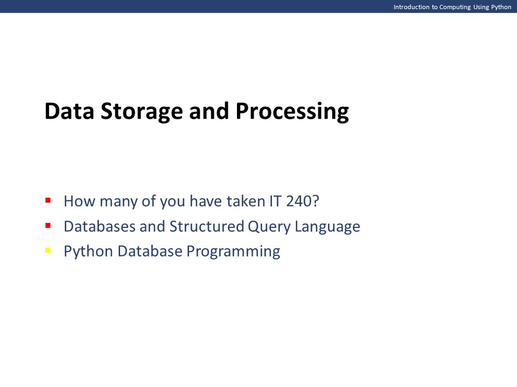Click the dark blue header bar's empty left area
517x387 pixels.
pyautogui.click(x=165, y=6)
